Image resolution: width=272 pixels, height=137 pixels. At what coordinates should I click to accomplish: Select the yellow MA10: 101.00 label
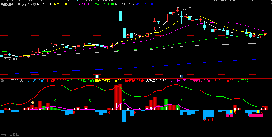pyautogui.click(x=64, y=4)
